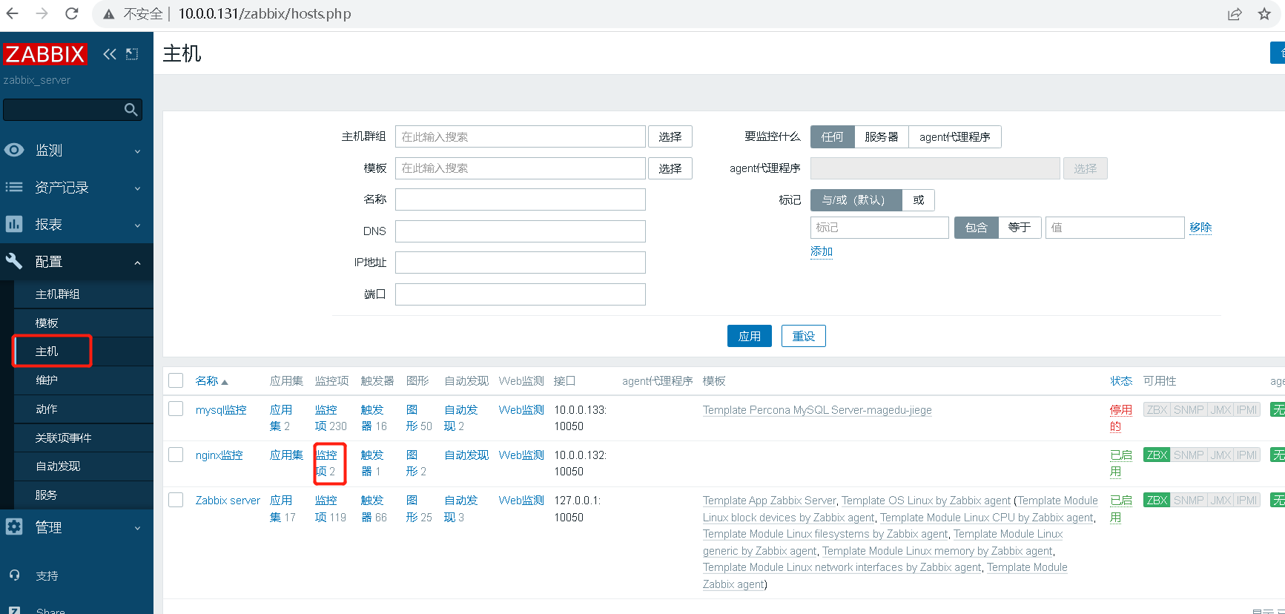
Task: Open 关联项事件 submenu item
Action: [83, 438]
